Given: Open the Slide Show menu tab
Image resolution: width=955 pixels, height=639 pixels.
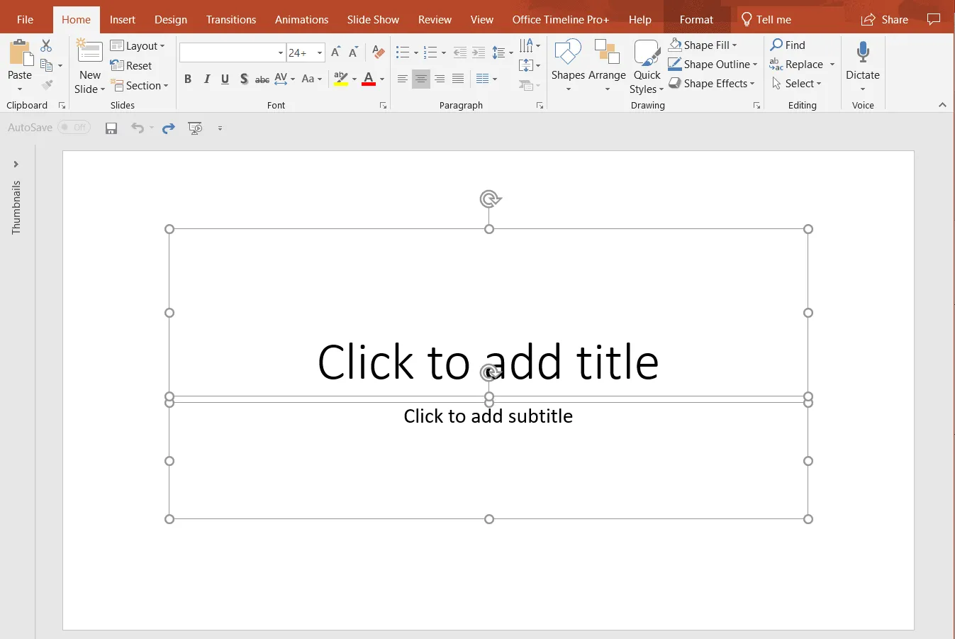Looking at the screenshot, I should pyautogui.click(x=372, y=19).
